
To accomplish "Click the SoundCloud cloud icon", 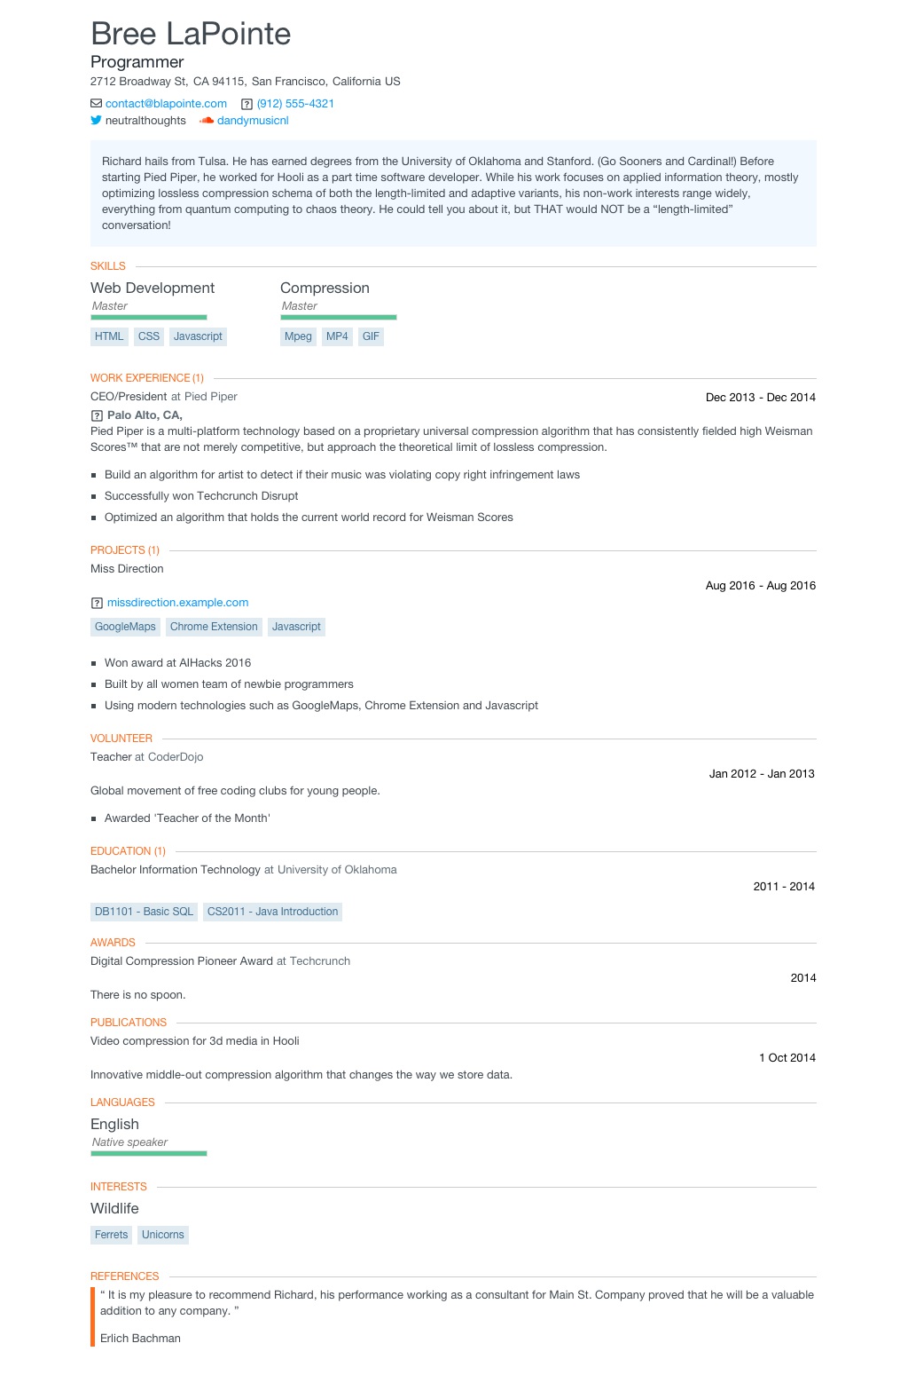I will [207, 121].
